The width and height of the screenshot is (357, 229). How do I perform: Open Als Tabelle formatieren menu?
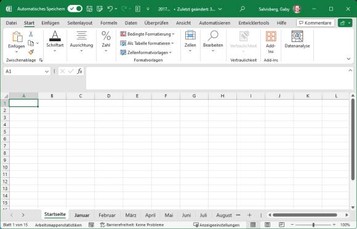pos(146,43)
